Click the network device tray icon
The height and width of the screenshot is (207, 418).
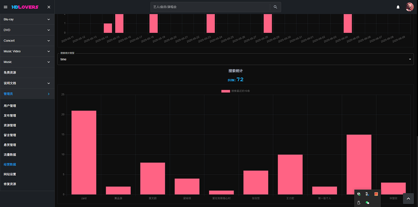(x=367, y=194)
